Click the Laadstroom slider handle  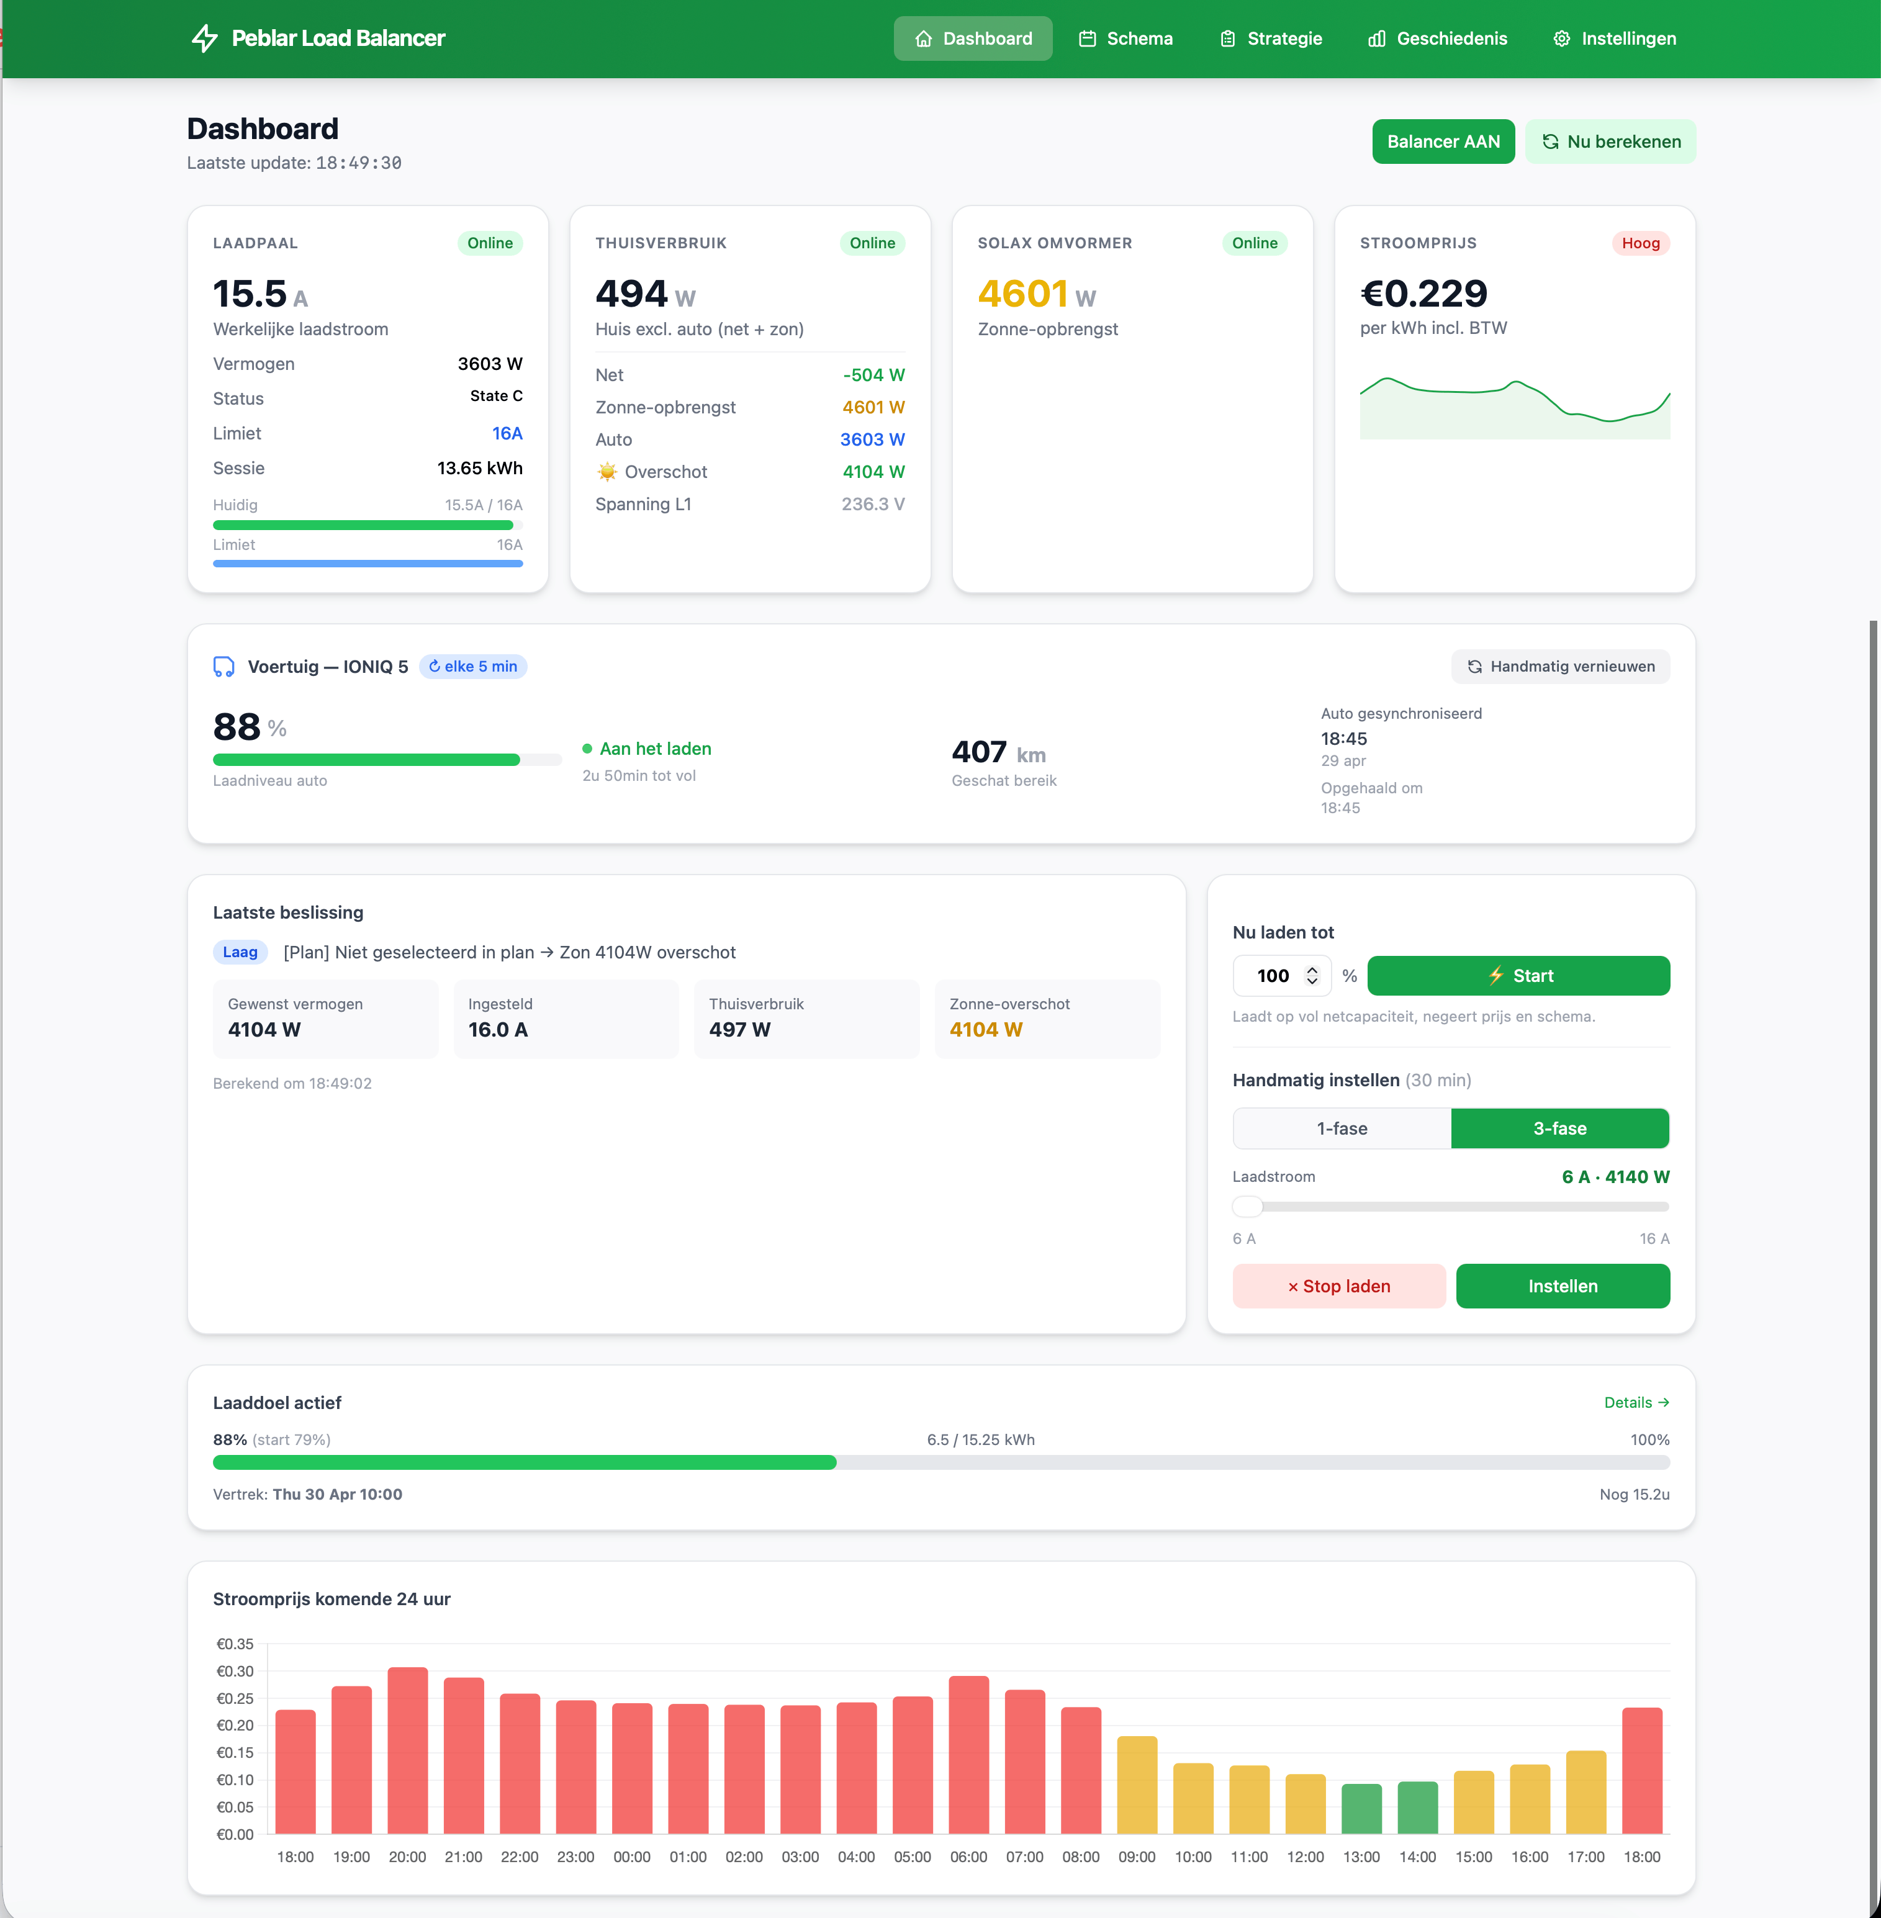click(x=1248, y=1207)
